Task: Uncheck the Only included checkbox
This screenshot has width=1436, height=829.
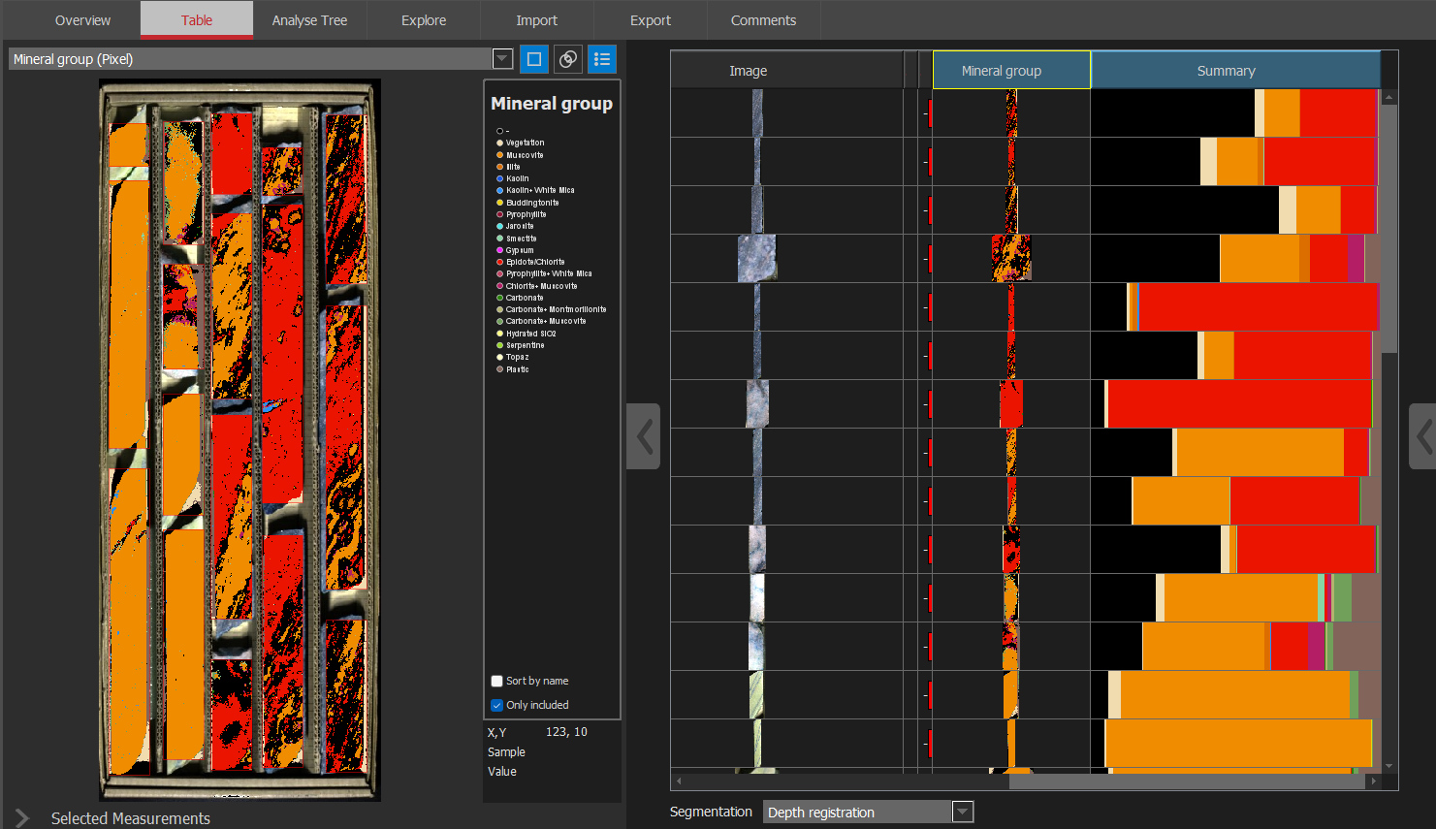Action: click(497, 705)
